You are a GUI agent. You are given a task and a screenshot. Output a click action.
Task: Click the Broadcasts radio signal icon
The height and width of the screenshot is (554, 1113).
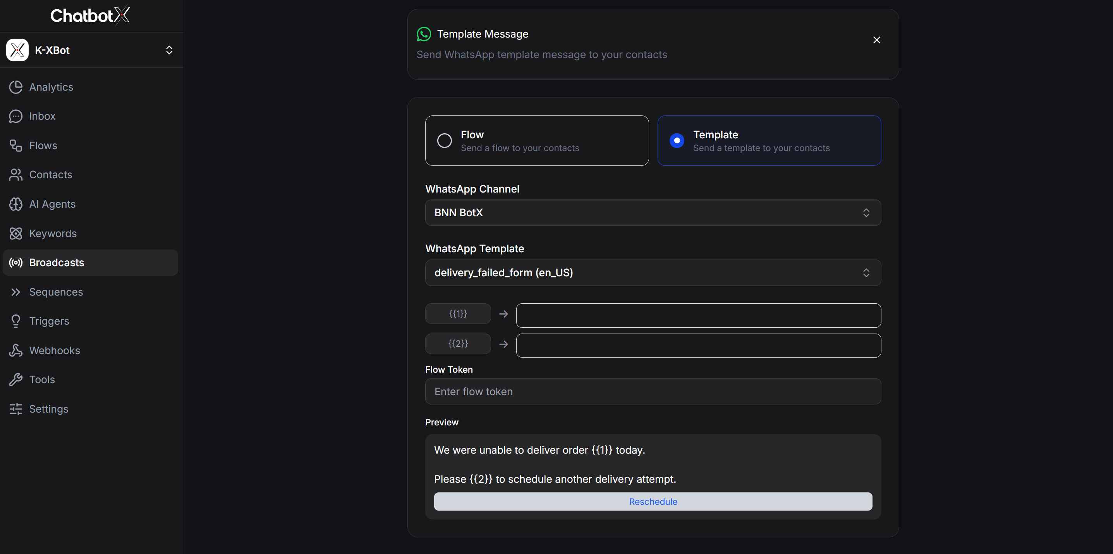tap(15, 263)
